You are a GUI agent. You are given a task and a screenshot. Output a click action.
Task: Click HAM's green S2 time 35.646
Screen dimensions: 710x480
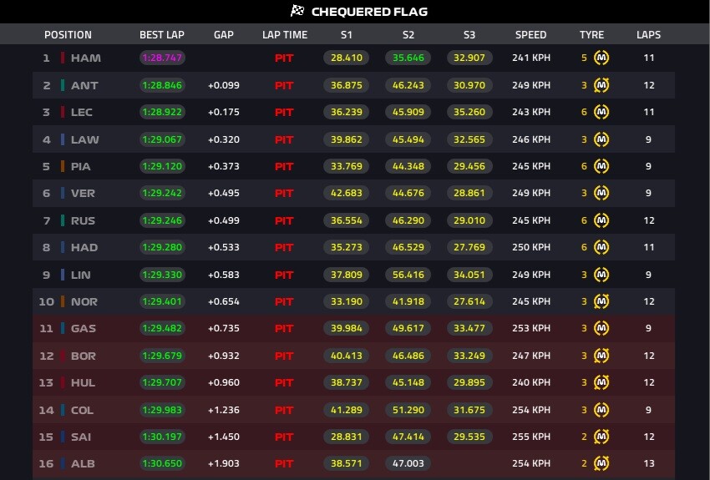tap(408, 58)
